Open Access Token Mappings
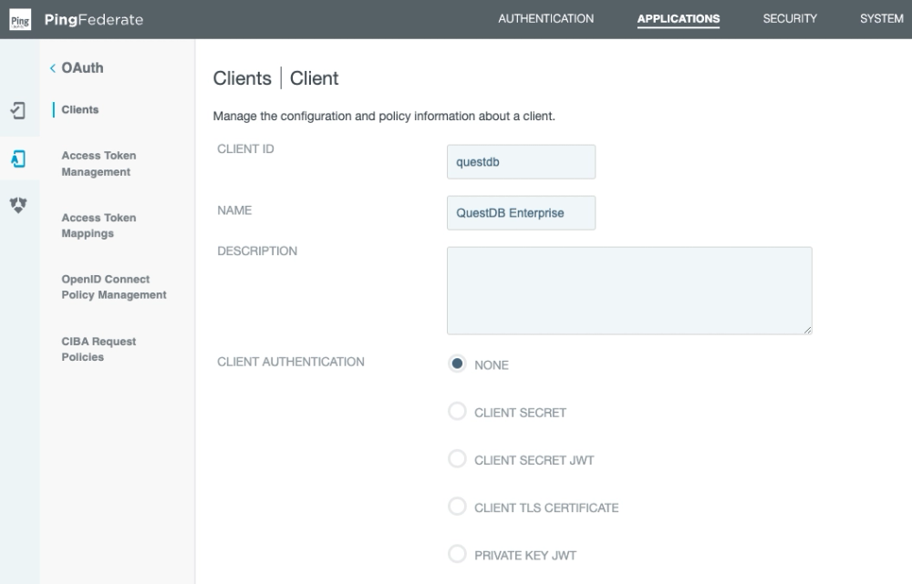Image resolution: width=912 pixels, height=584 pixels. pos(97,225)
